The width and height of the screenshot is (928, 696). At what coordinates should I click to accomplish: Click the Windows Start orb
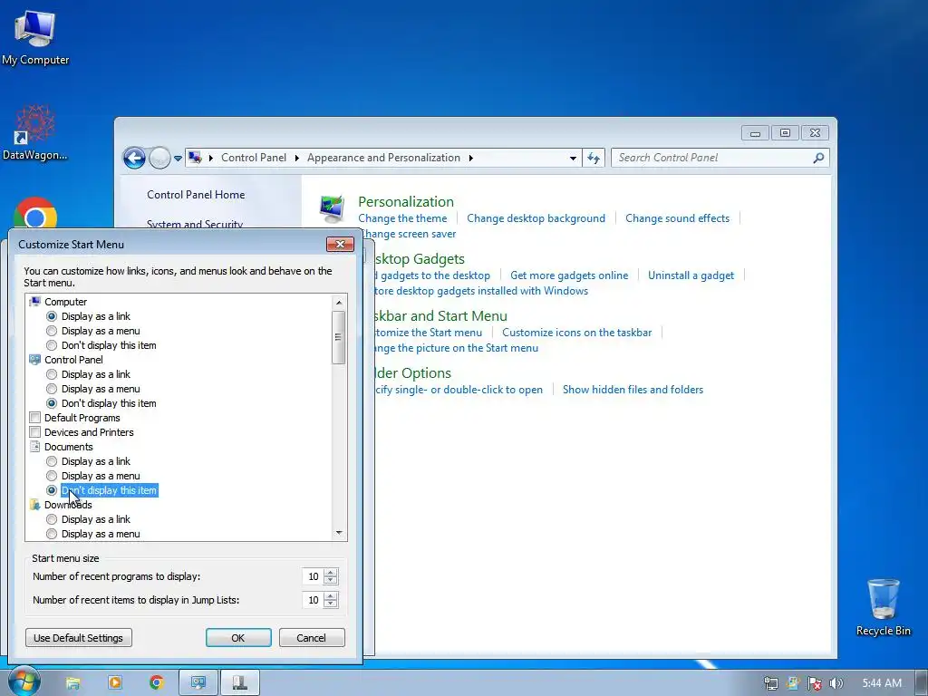[23, 681]
